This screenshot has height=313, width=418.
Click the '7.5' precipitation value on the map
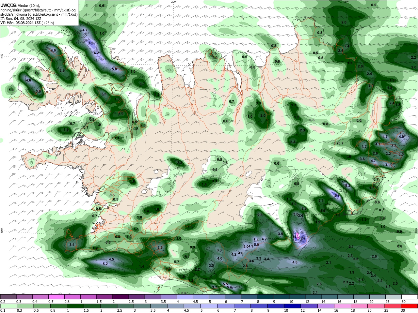91,43
